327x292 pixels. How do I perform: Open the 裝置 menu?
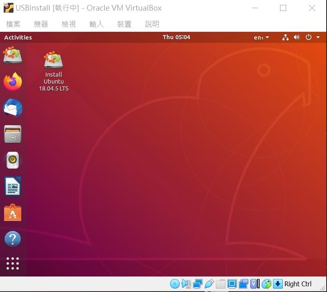point(124,24)
